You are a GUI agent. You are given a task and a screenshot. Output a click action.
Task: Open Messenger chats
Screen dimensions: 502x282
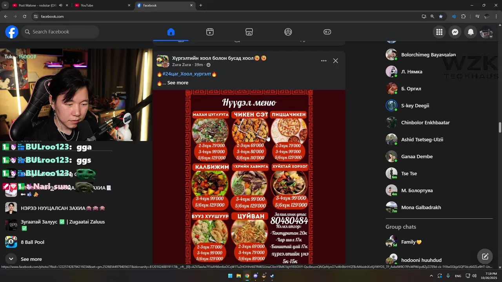pos(455,32)
